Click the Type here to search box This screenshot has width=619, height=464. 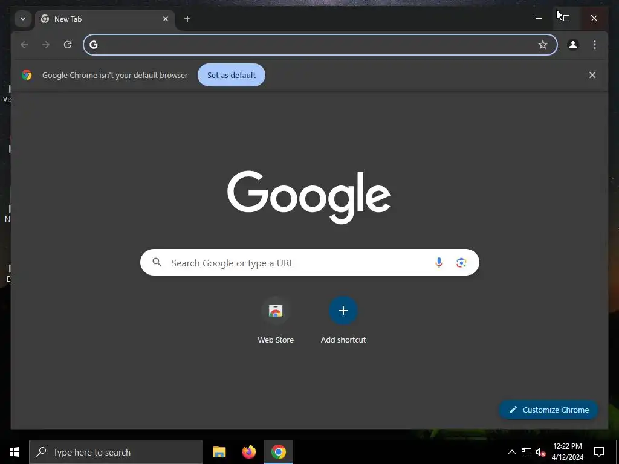click(x=116, y=452)
